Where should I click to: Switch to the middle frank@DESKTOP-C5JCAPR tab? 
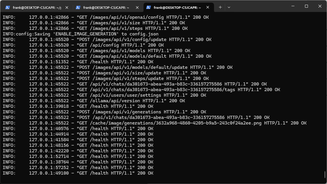pyautogui.click(x=107, y=8)
